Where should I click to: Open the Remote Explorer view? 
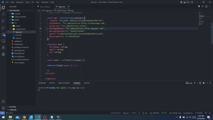tap(3, 41)
